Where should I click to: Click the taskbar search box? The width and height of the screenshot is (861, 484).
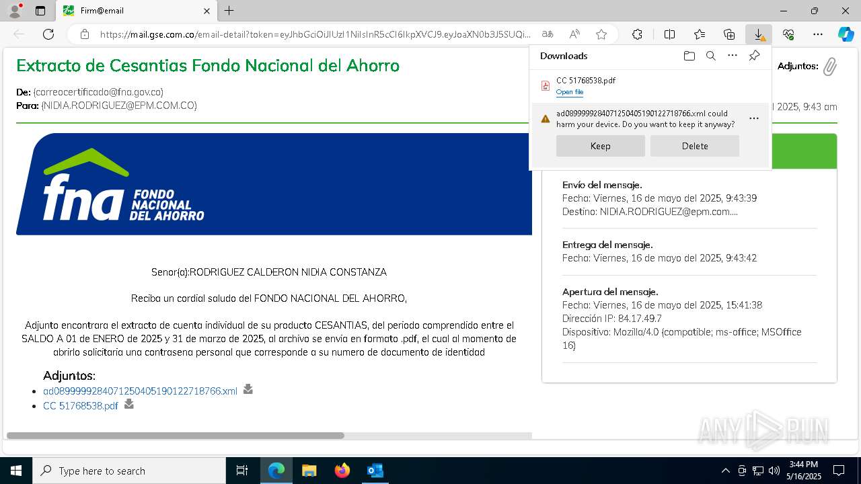[x=129, y=471]
